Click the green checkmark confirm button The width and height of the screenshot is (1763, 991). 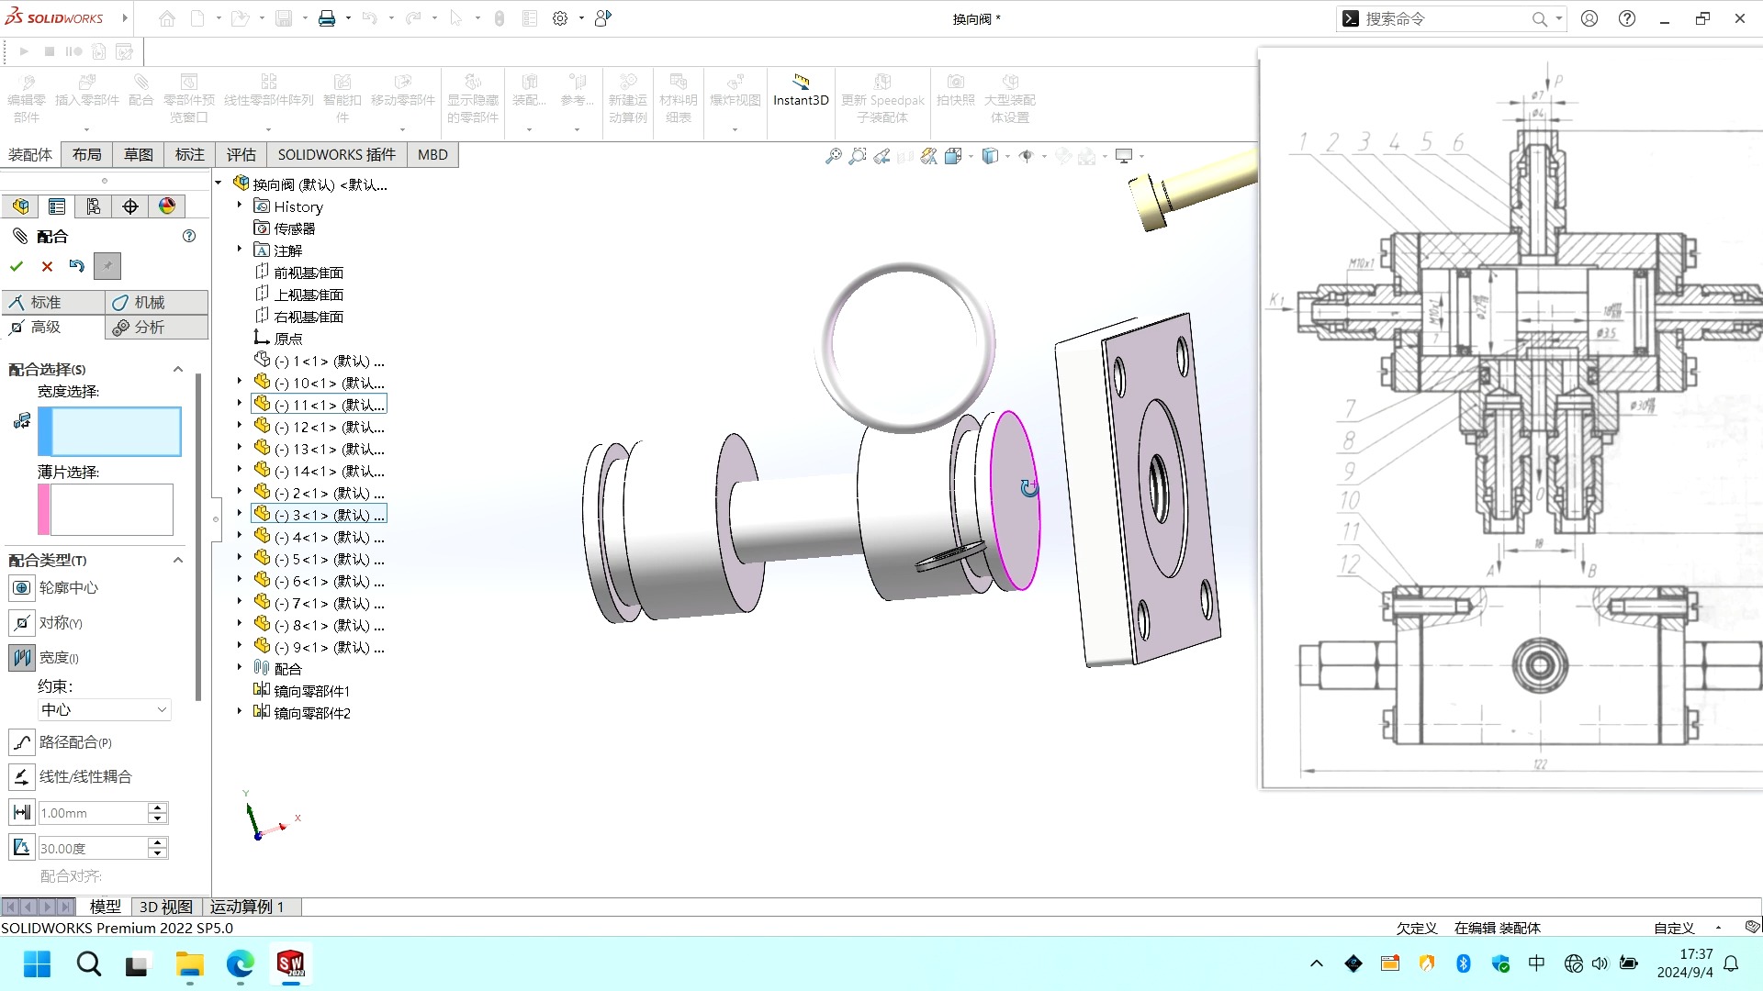(17, 265)
